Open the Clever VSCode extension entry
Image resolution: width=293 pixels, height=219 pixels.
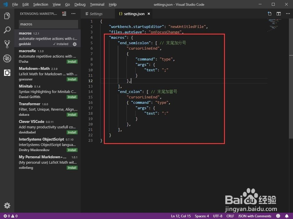[x=47, y=127]
